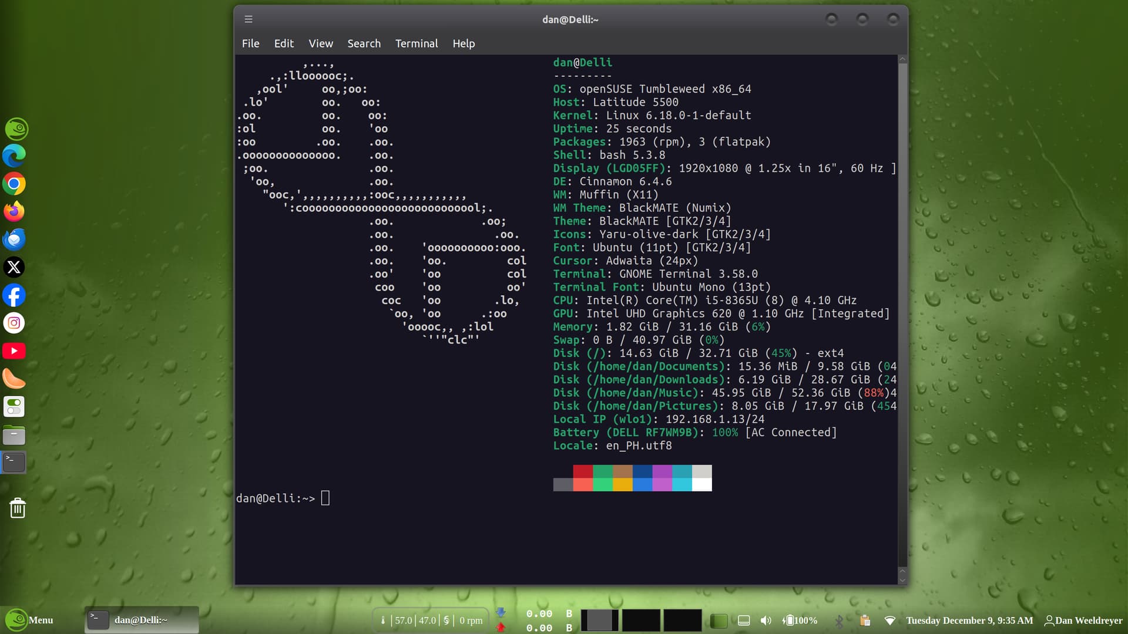
Task: Click the Wi-Fi network tray icon
Action: [890, 620]
